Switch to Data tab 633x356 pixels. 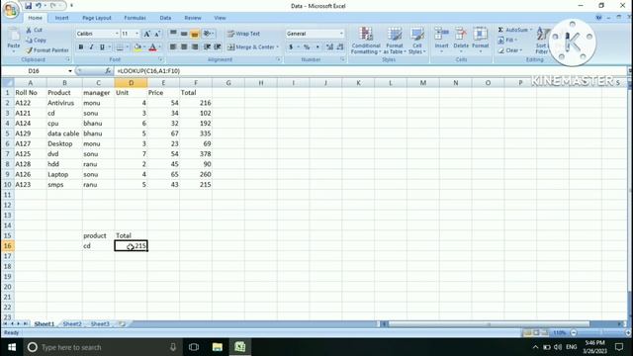pyautogui.click(x=165, y=18)
